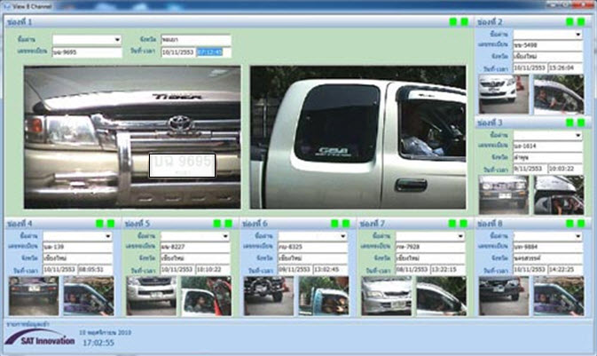Click the highlighted time field 07:12:45
Image resolution: width=597 pixels, height=356 pixels.
click(x=209, y=52)
